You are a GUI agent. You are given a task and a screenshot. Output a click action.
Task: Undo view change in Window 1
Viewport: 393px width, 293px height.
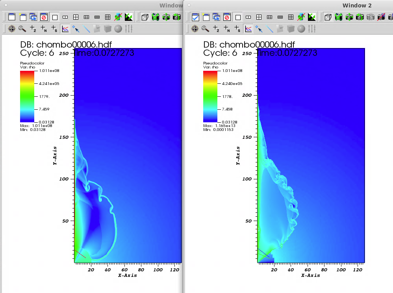(x=177, y=17)
